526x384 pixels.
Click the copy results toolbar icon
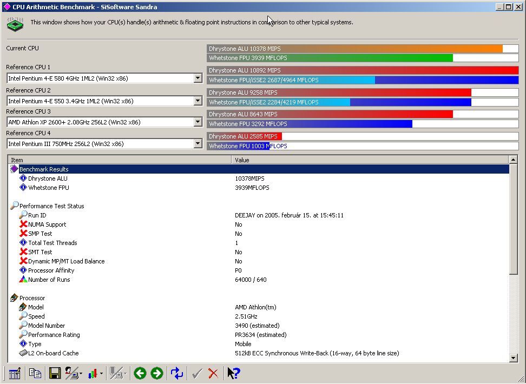[35, 373]
